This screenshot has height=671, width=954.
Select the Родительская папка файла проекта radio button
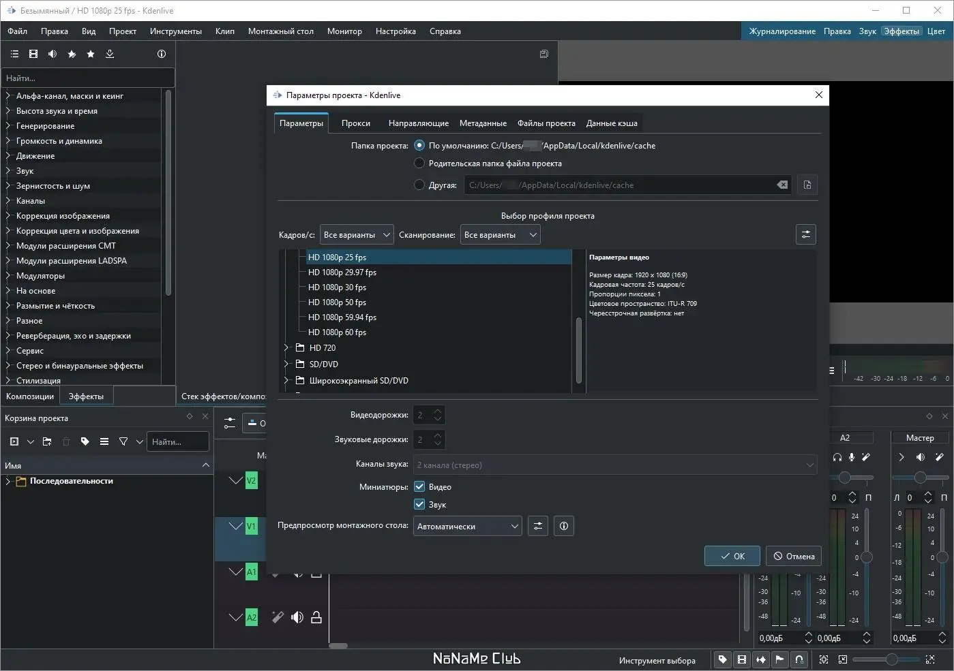click(420, 163)
